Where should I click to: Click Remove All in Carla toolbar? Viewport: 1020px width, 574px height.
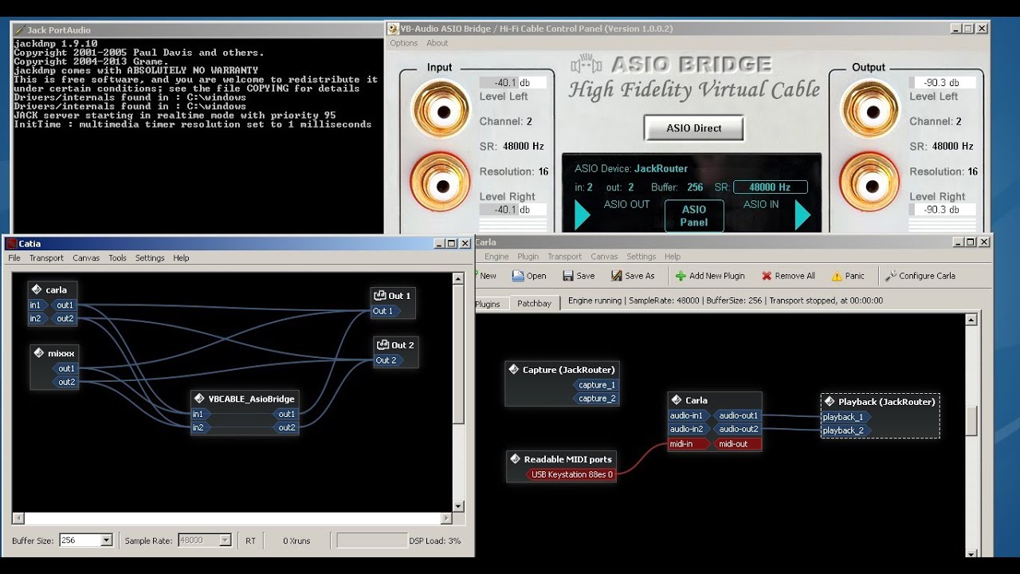[788, 276]
